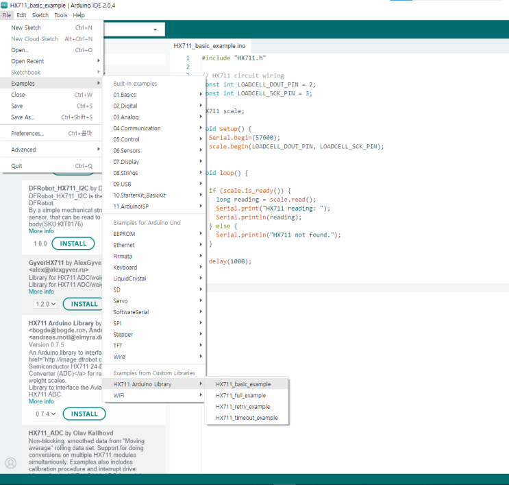Open version dropdown showing 1.2.0 for GyverHX711
509x485 pixels.
tap(45, 305)
